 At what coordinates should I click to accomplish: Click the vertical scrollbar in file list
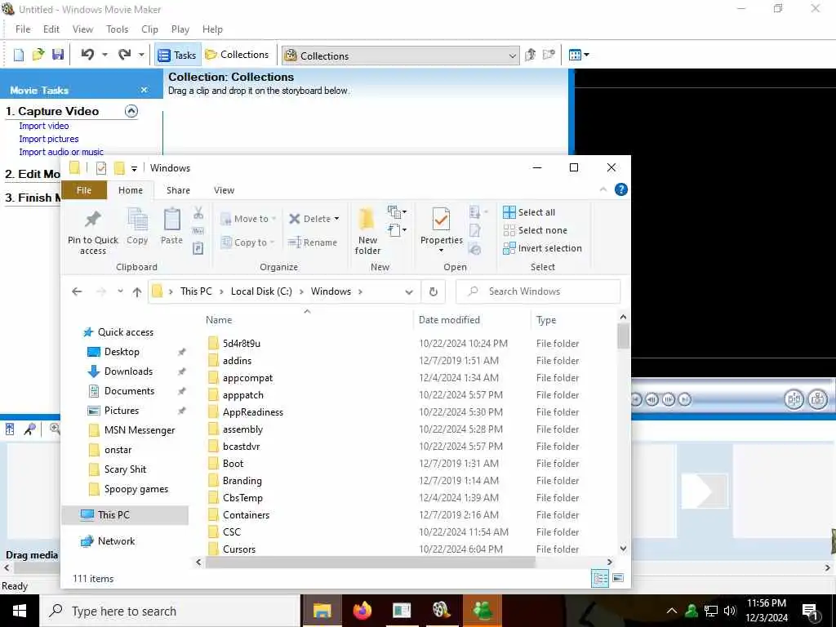(623, 336)
